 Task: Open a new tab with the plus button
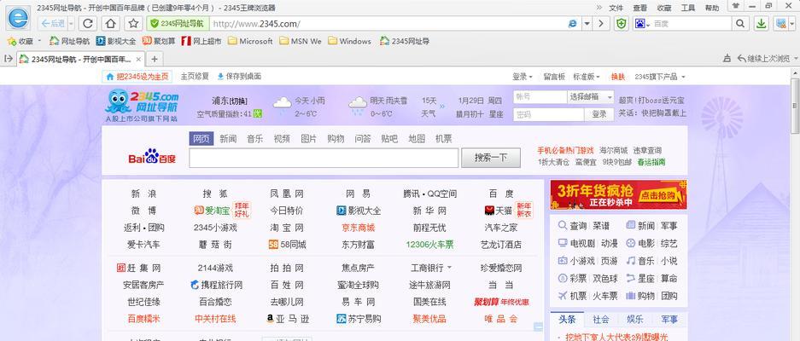pyautogui.click(x=155, y=59)
